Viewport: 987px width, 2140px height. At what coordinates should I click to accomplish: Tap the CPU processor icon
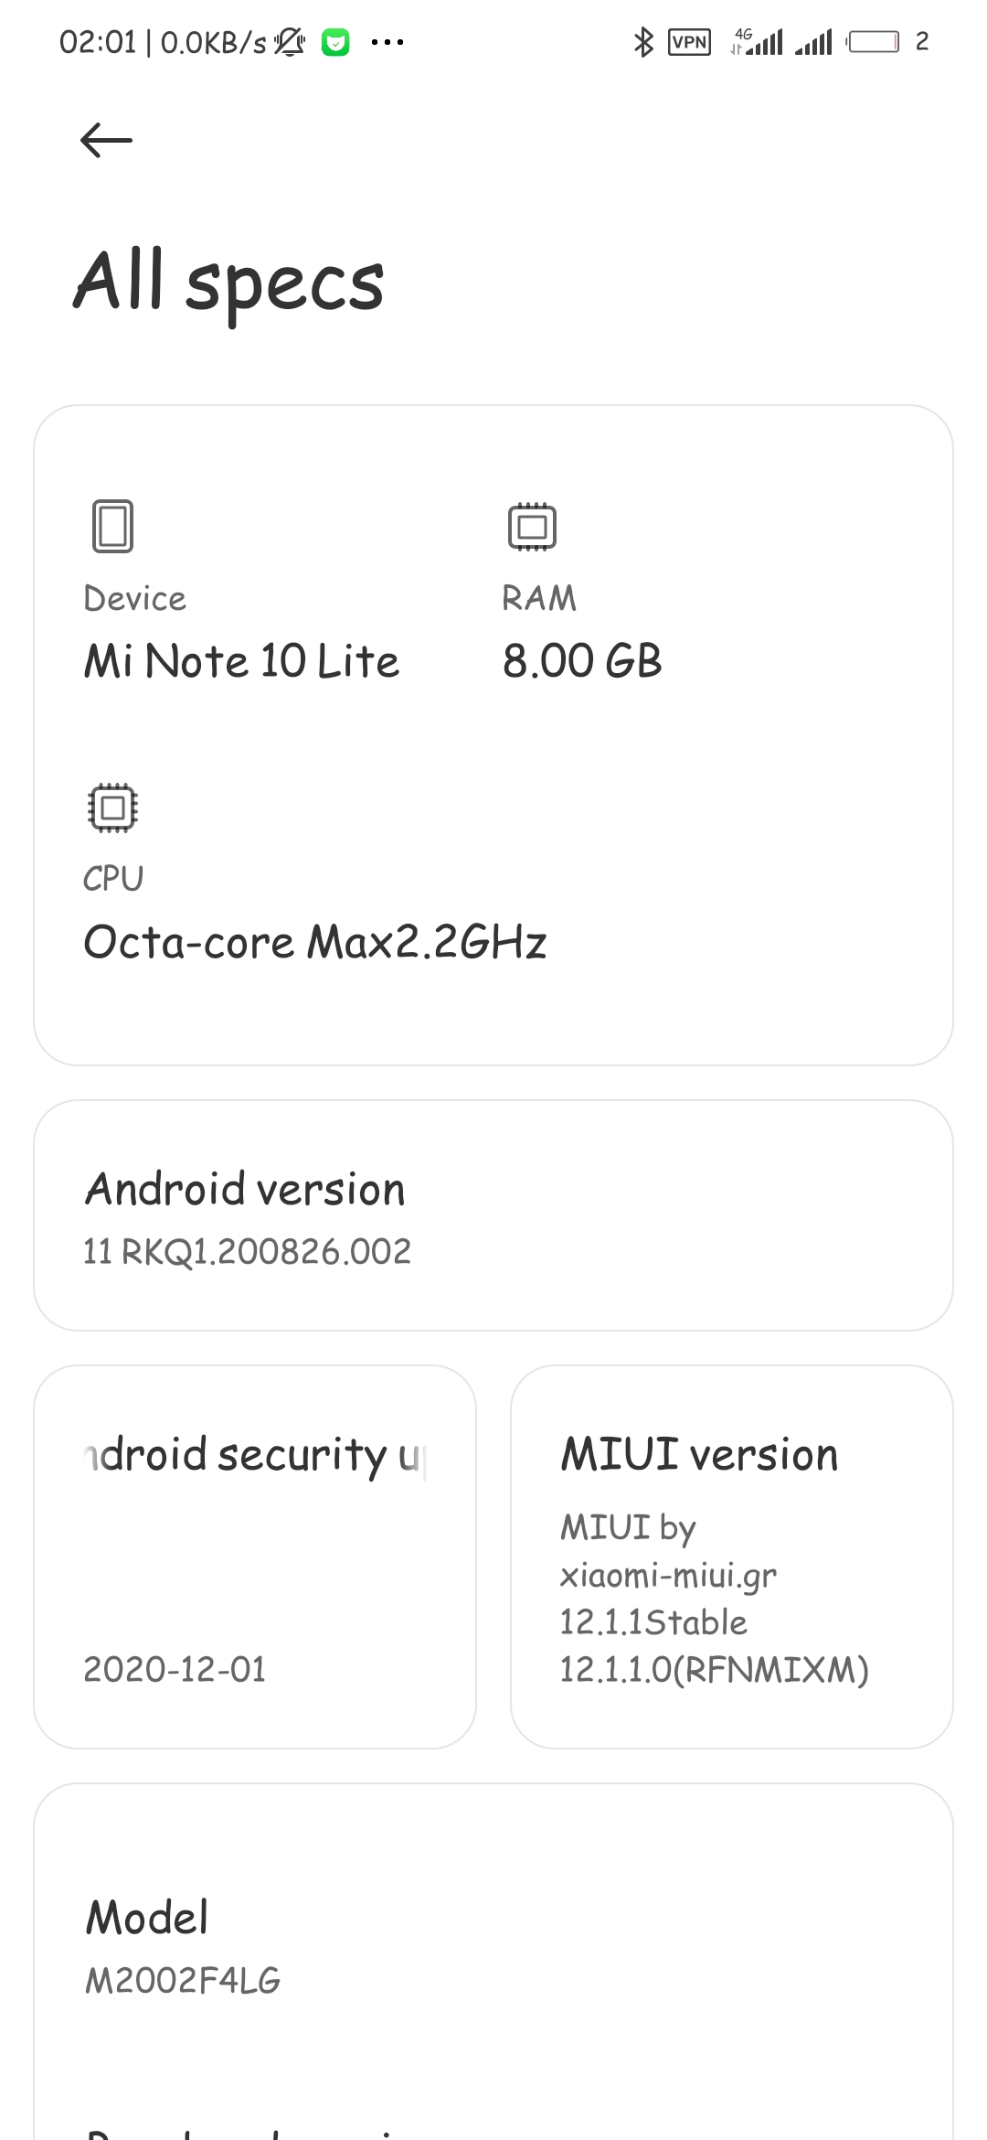pyautogui.click(x=112, y=808)
